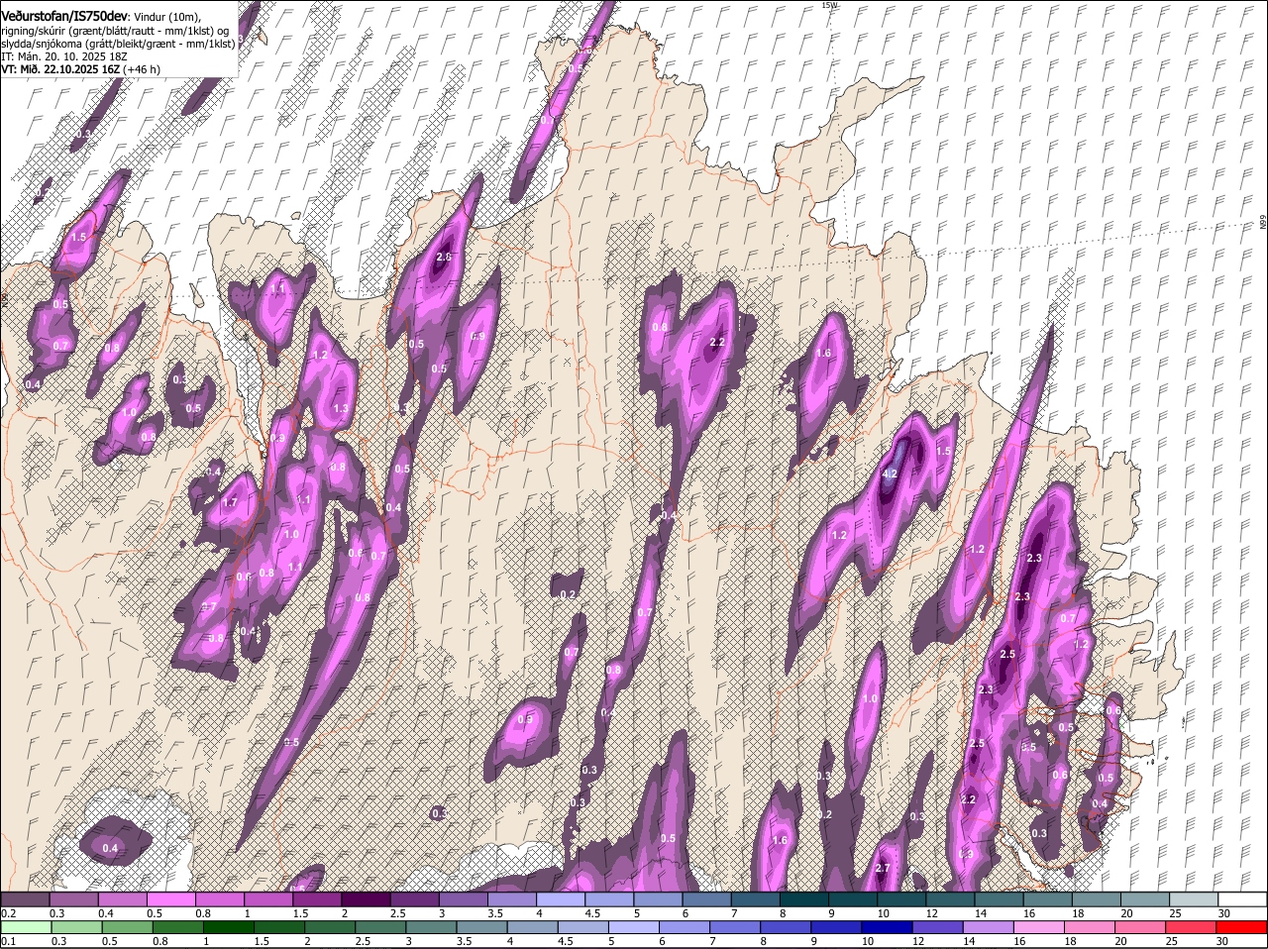Screen dimensions: 1268x949
Task: Click the first swatch on the purple scale
Action: click(x=26, y=899)
